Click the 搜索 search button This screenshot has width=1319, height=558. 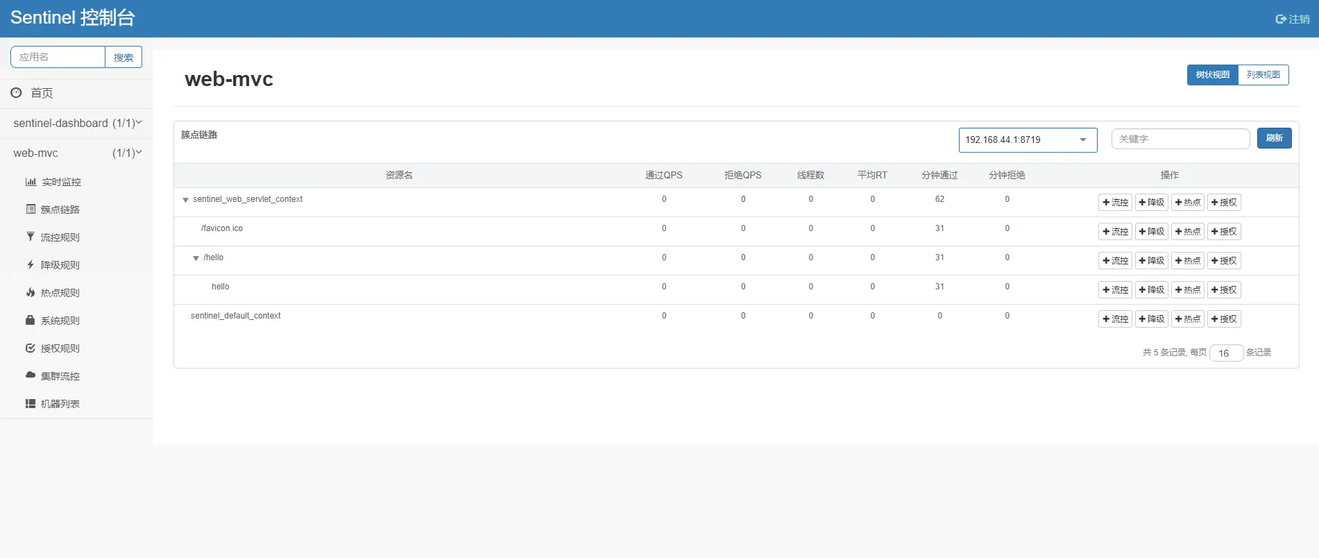pyautogui.click(x=124, y=58)
